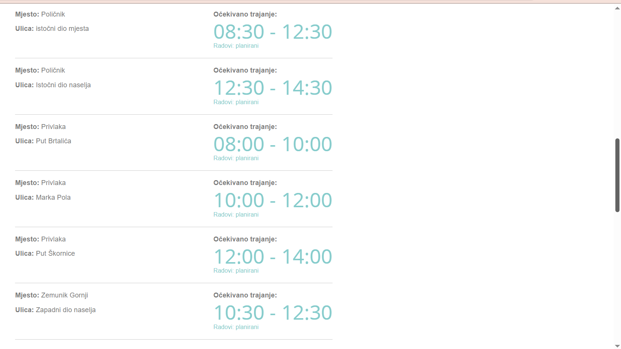
Task: Click the vertical scrollbar thumb
Action: (x=617, y=175)
